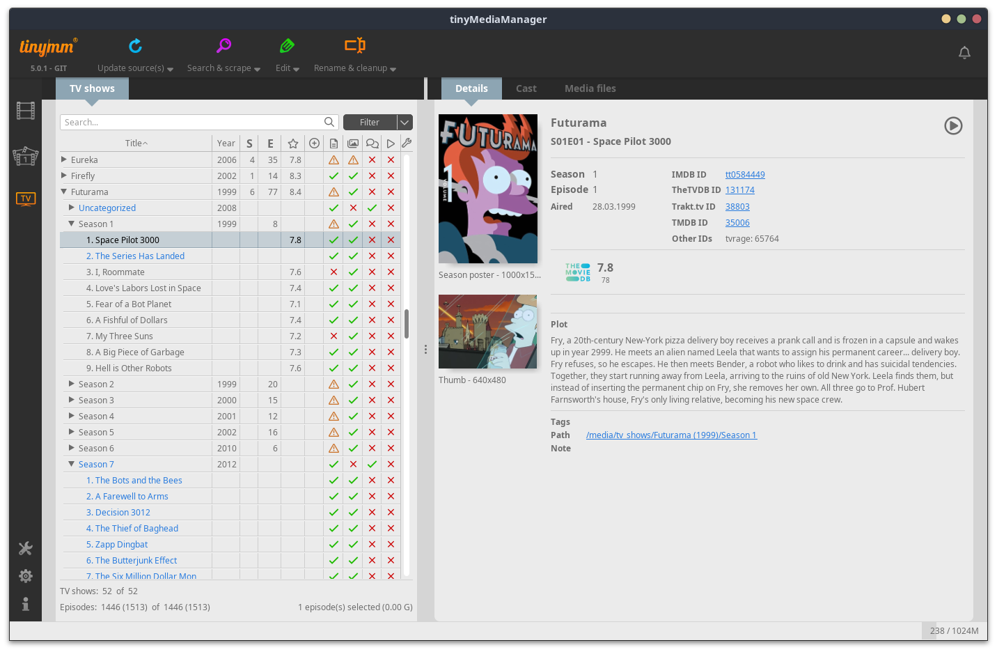
Task: Open Search & scrape magnifier tool
Action: click(x=223, y=46)
